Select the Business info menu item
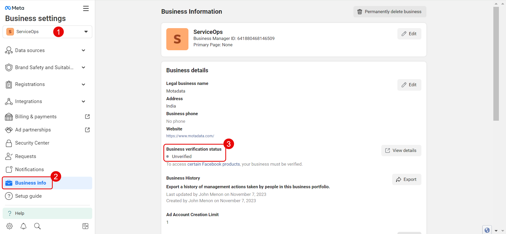Viewport: 506px width, 234px height. click(31, 183)
